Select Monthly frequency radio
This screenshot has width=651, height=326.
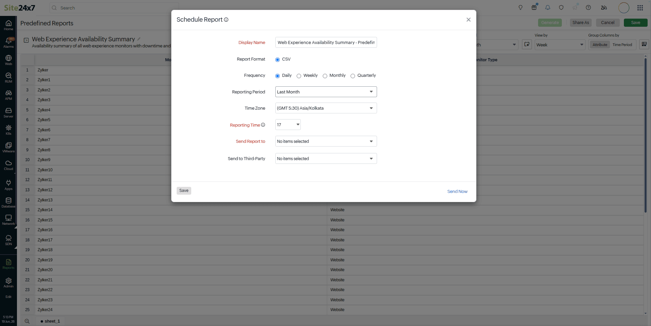[x=325, y=76]
